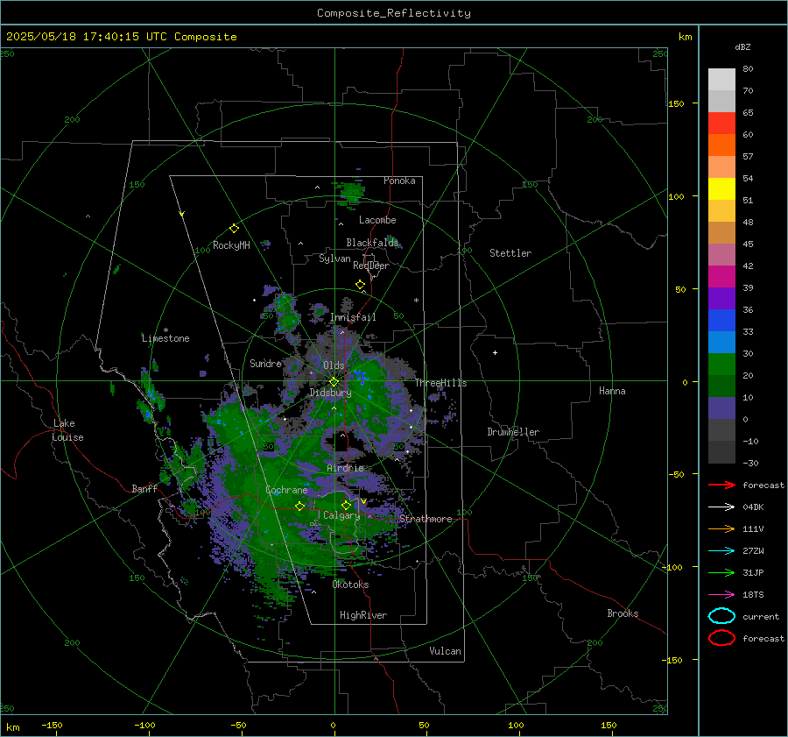The height and width of the screenshot is (737, 788).
Task: Click the Lake Louise label
Action: 67,430
